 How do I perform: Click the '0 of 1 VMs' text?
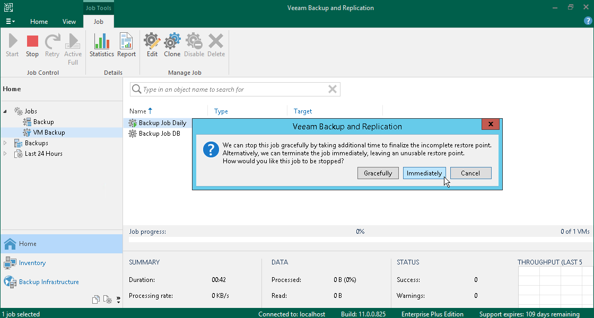point(575,231)
